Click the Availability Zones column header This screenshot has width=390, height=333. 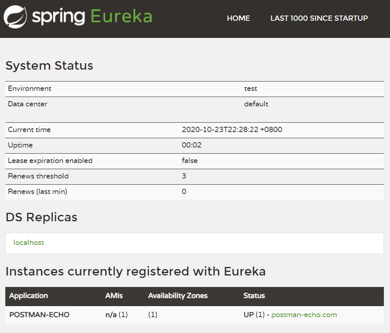pyautogui.click(x=178, y=296)
